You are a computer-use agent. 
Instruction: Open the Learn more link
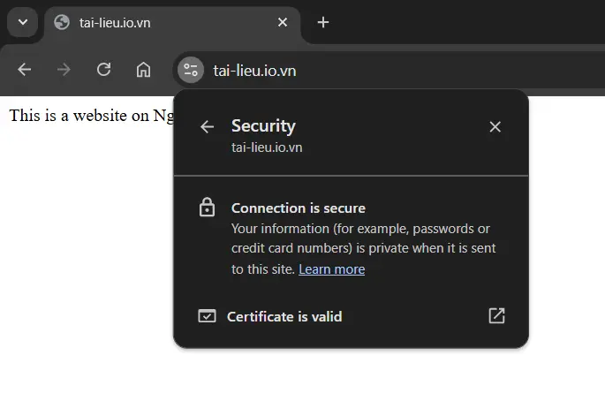331,269
